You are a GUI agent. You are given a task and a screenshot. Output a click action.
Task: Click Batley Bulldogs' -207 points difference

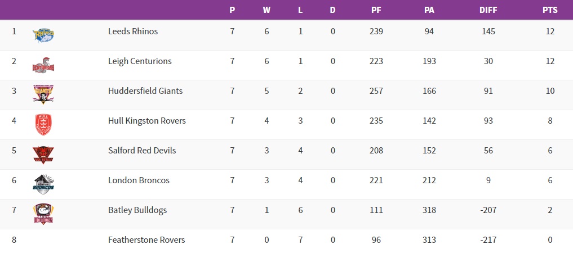tap(488, 210)
